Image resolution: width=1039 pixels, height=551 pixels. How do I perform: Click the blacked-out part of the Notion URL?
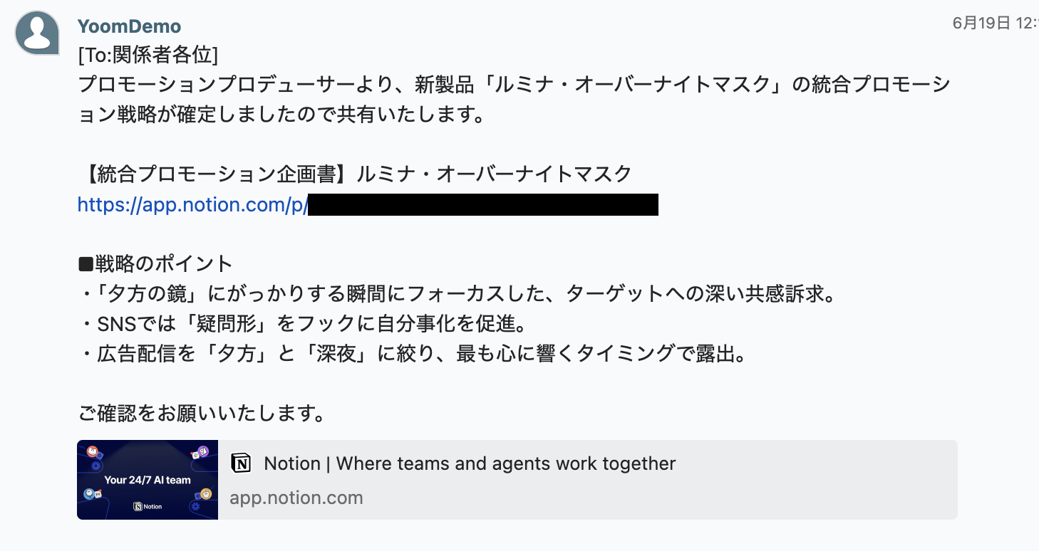483,205
